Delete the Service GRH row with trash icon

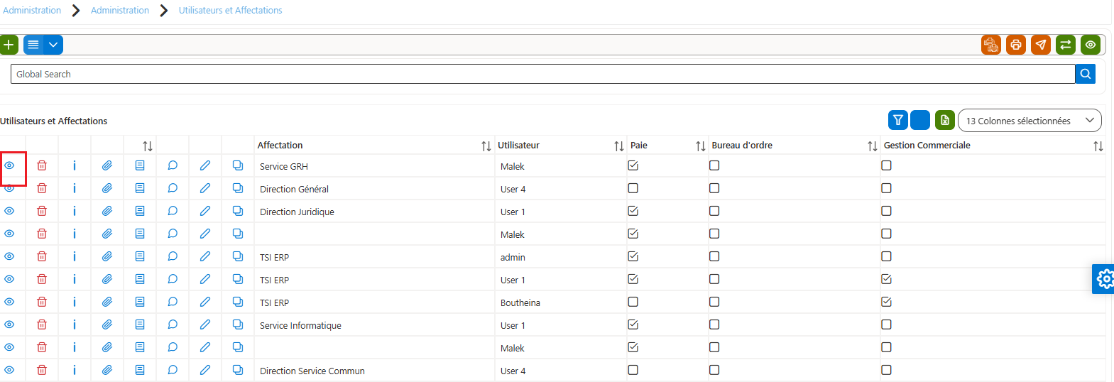(x=42, y=165)
